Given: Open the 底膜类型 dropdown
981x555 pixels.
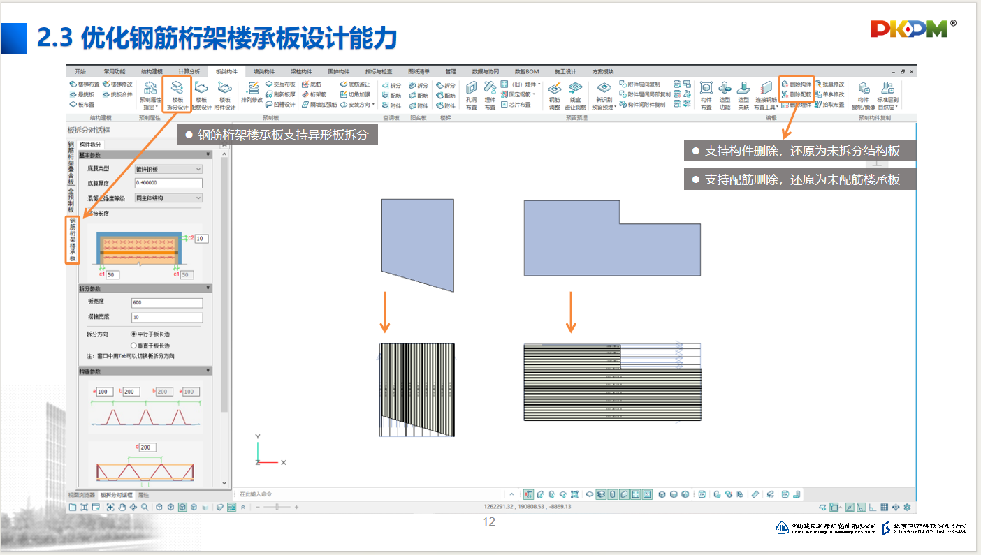Looking at the screenshot, I should tap(168, 169).
